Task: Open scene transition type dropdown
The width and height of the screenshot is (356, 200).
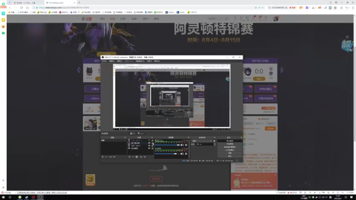Action: [x=202, y=141]
